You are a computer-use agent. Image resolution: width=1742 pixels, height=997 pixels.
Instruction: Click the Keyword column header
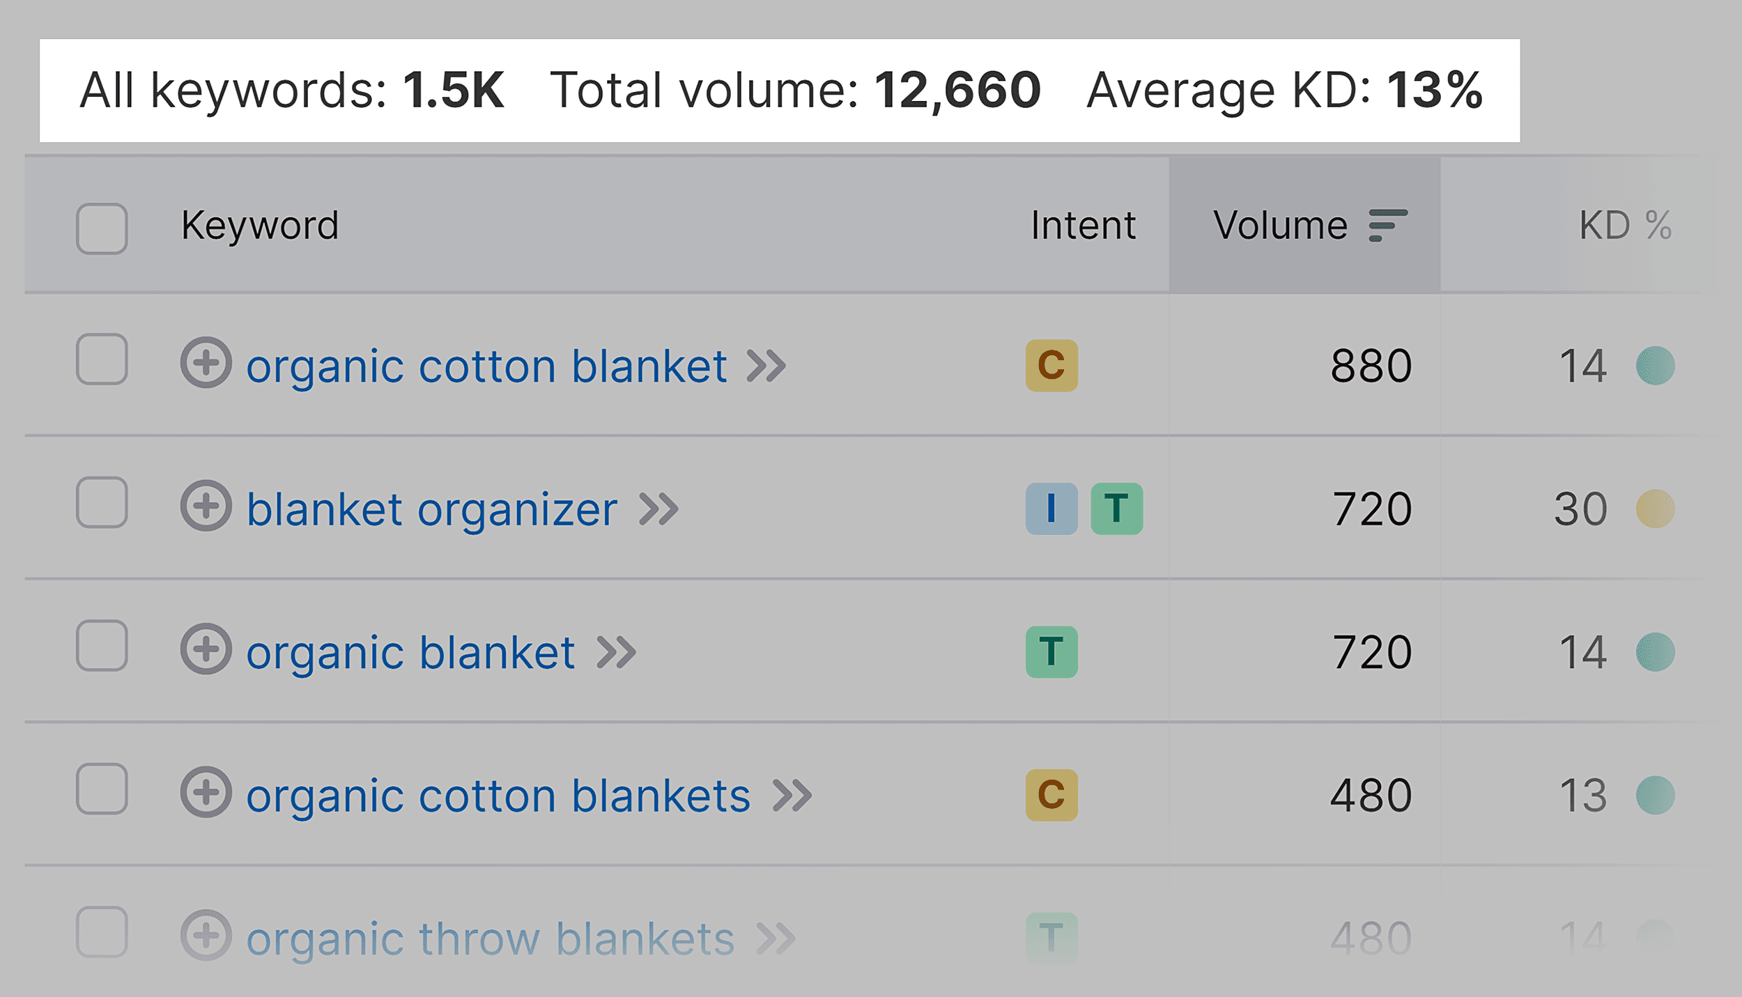[261, 224]
